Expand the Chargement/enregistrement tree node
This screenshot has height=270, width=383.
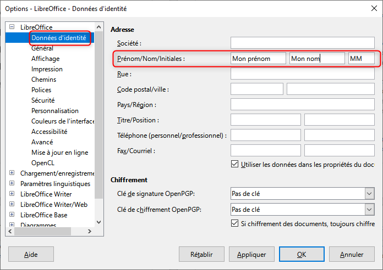point(12,173)
